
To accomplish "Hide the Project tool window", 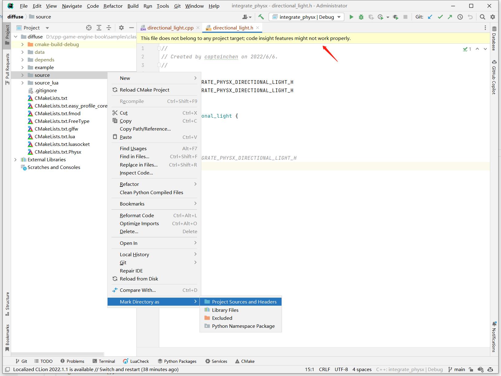I will (x=132, y=28).
